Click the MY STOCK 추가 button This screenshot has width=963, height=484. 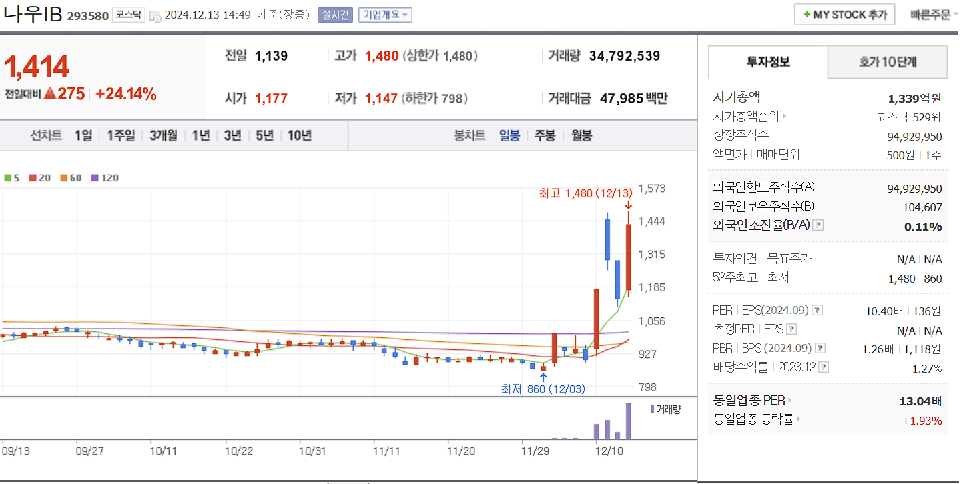[844, 13]
